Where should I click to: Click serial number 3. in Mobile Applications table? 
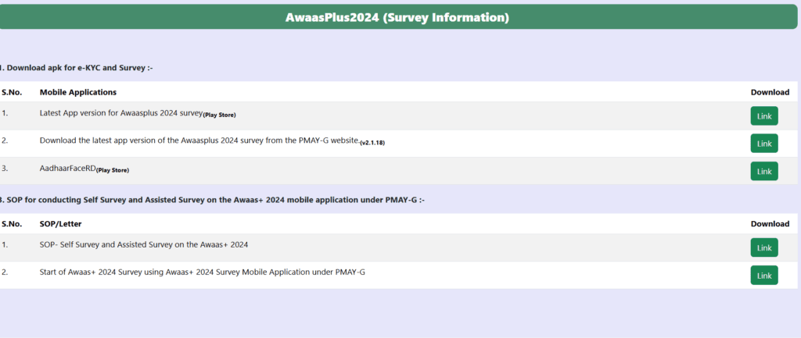tap(5, 169)
